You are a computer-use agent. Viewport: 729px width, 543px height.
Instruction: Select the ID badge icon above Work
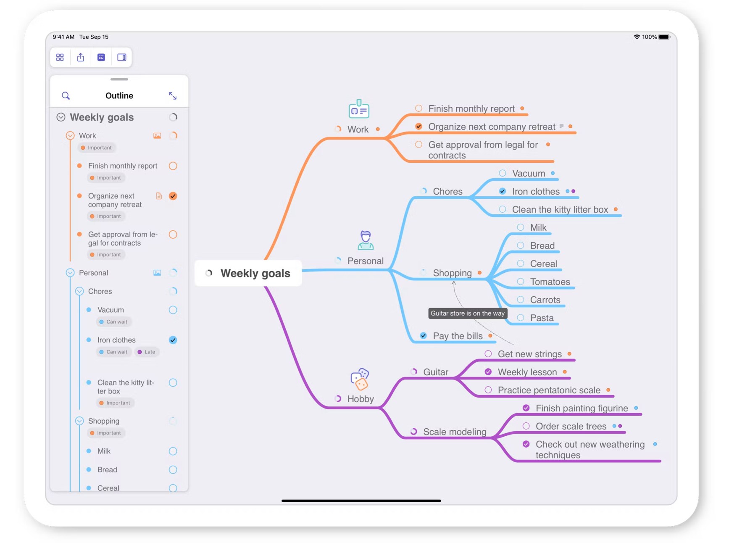click(359, 109)
